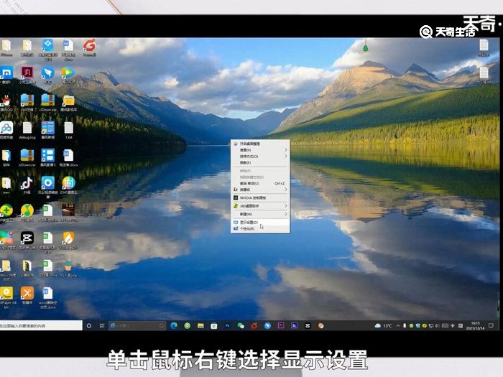This screenshot has height=377, width=503.
Task: Open the QQ音乐 music note desktop icon
Action: pos(27,210)
